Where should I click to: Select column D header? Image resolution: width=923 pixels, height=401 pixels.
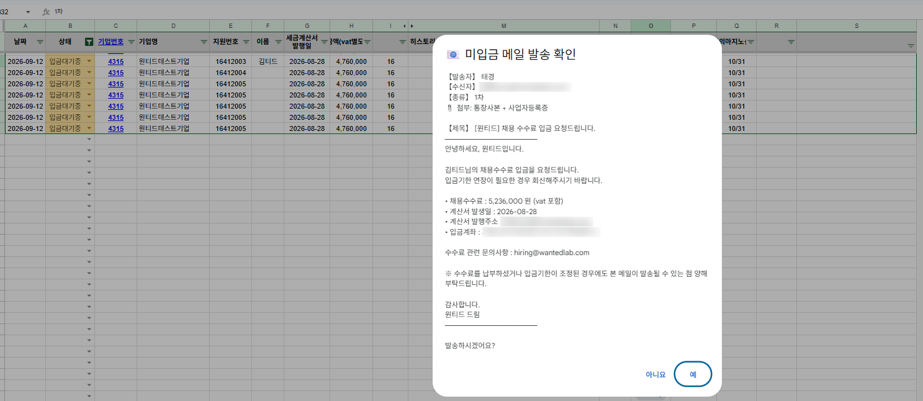(x=173, y=25)
